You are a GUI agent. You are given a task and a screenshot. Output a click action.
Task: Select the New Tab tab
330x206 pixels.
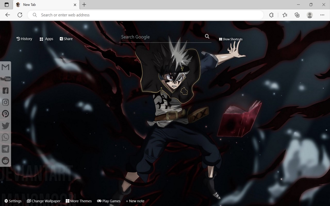[46, 5]
